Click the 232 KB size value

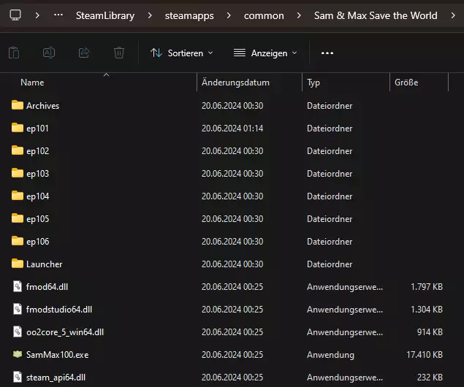point(430,378)
